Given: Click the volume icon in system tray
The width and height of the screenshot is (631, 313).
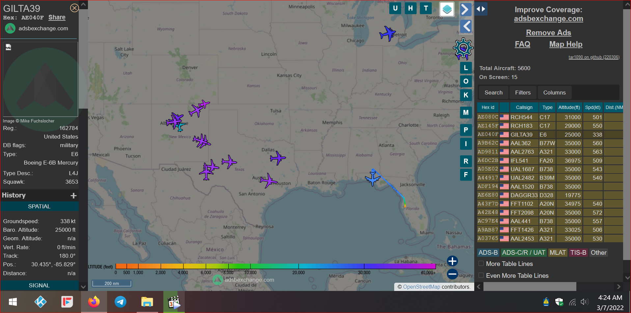Looking at the screenshot, I should coord(585,302).
